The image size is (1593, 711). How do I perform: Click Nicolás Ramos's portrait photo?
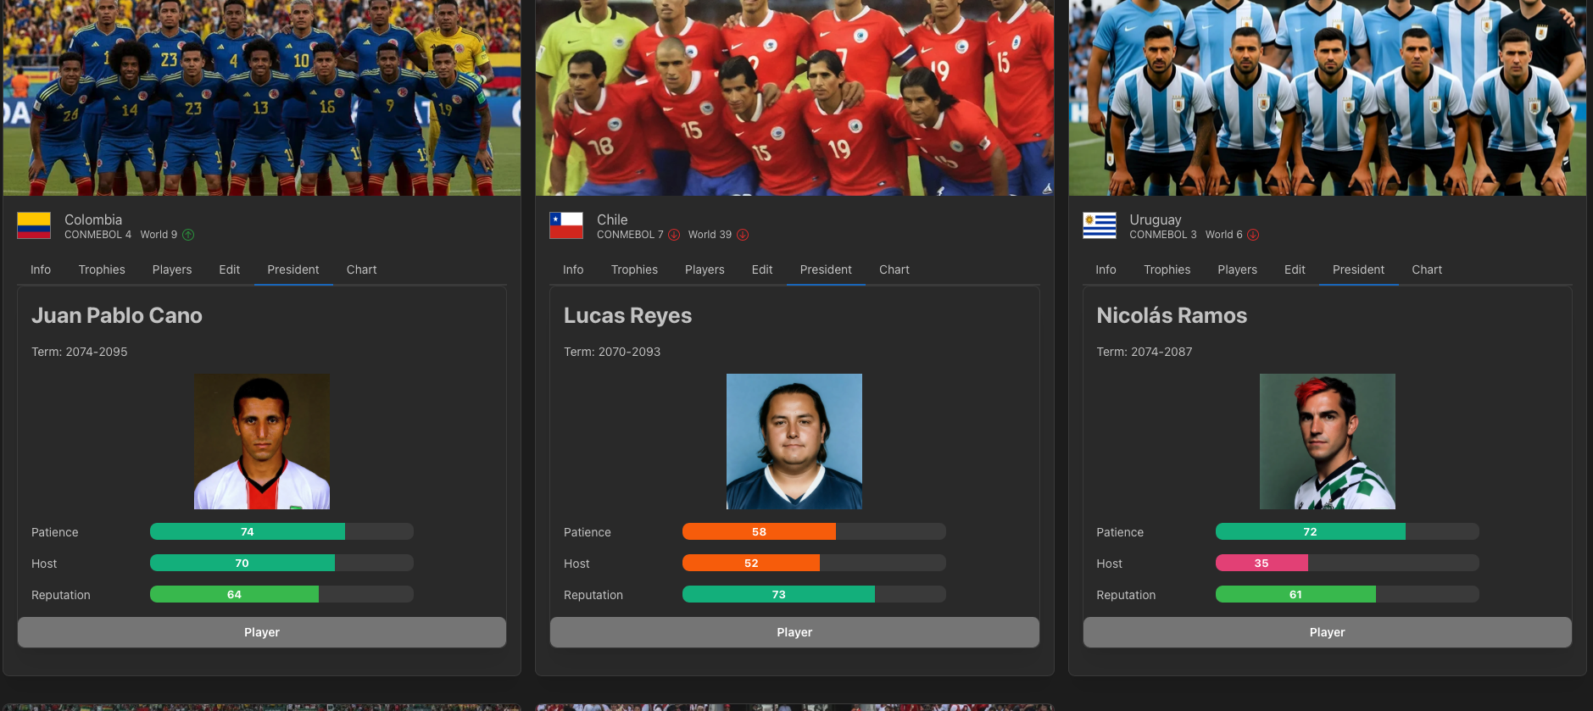pyautogui.click(x=1328, y=442)
